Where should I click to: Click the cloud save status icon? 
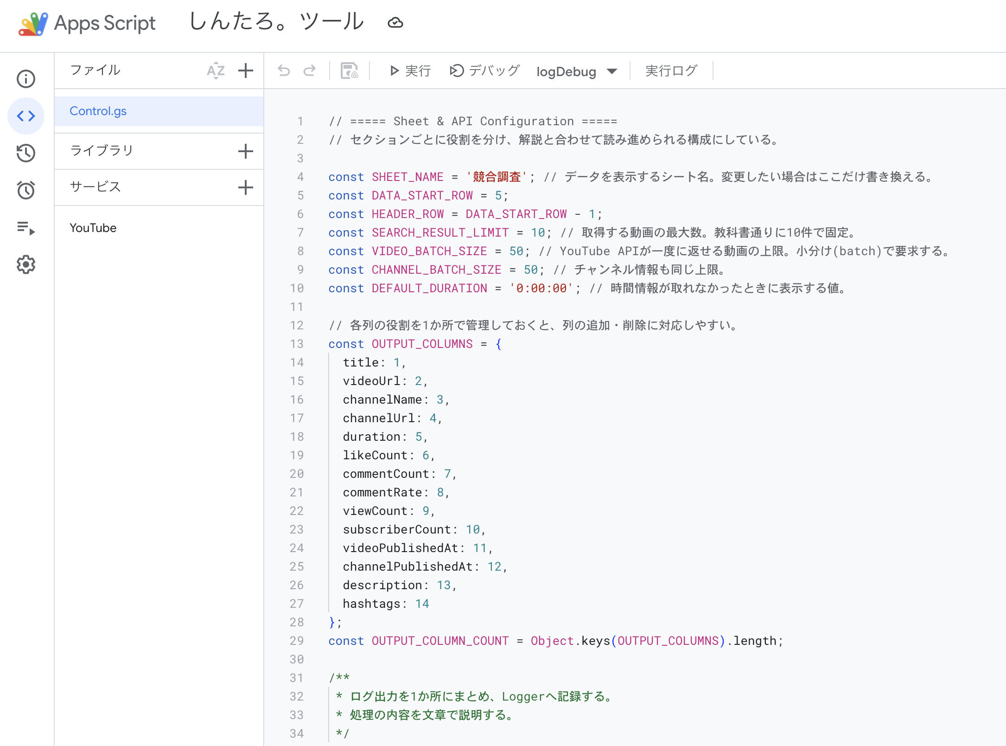click(395, 22)
